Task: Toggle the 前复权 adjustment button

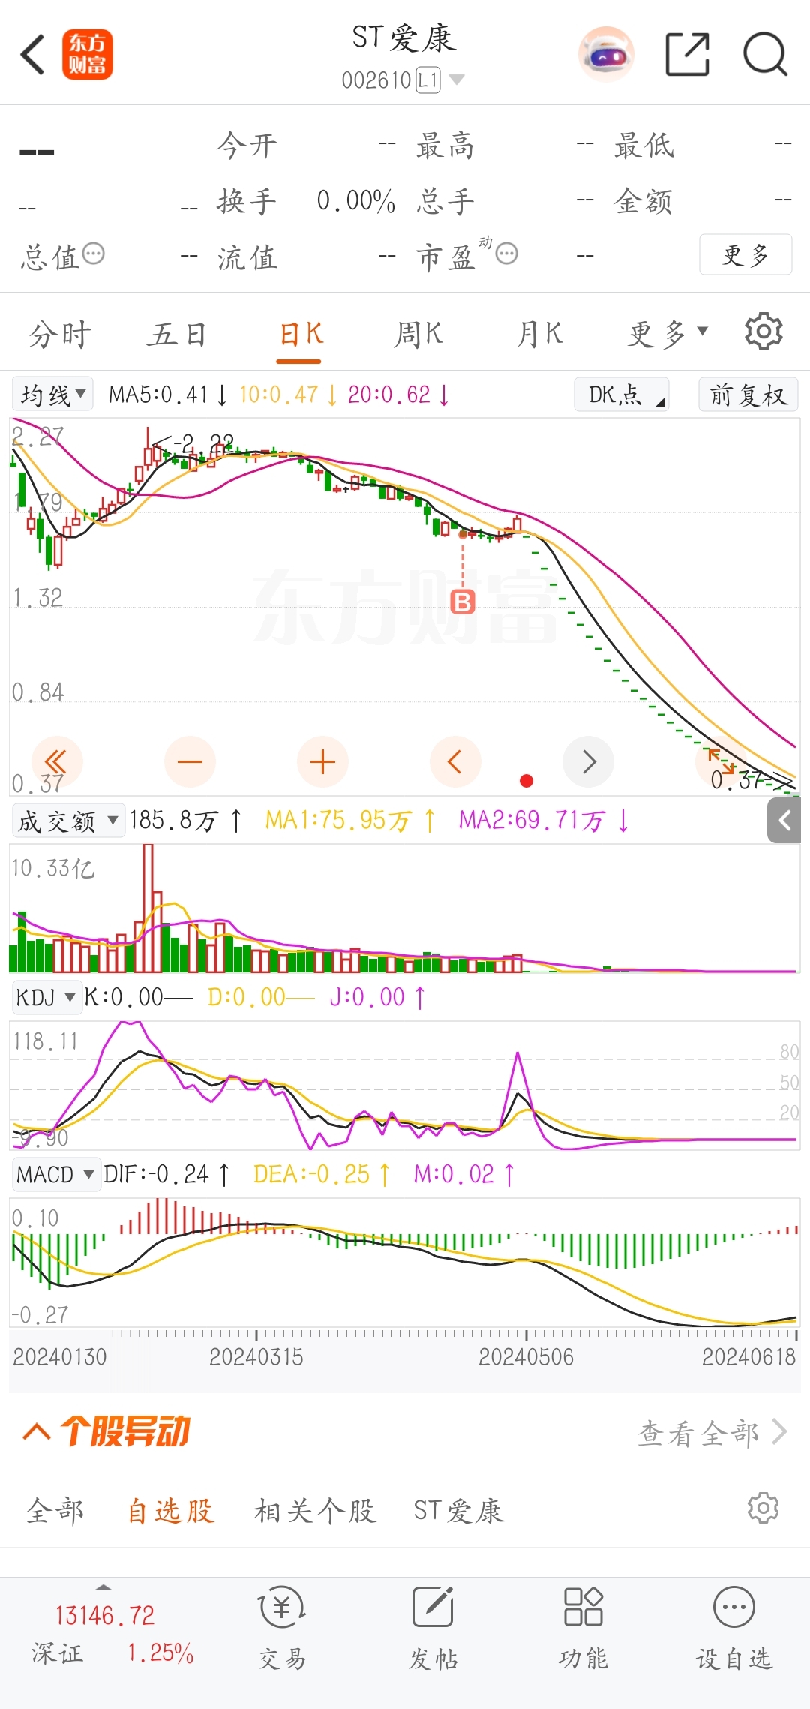Action: (x=748, y=394)
